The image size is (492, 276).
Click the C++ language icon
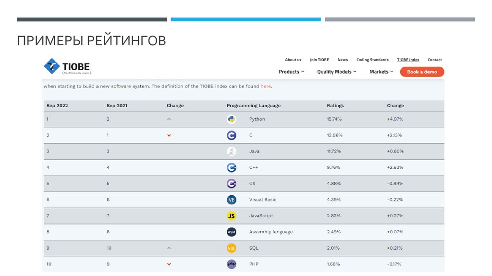pyautogui.click(x=232, y=168)
